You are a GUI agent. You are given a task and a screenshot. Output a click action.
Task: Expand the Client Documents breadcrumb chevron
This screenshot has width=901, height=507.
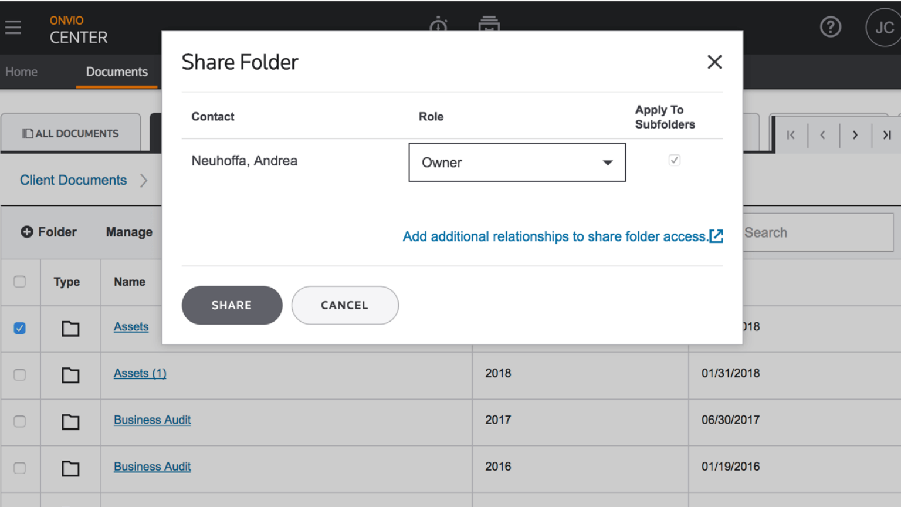click(x=144, y=180)
